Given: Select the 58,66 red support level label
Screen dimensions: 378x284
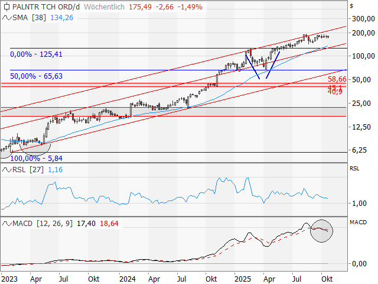Looking at the screenshot, I should [337, 79].
